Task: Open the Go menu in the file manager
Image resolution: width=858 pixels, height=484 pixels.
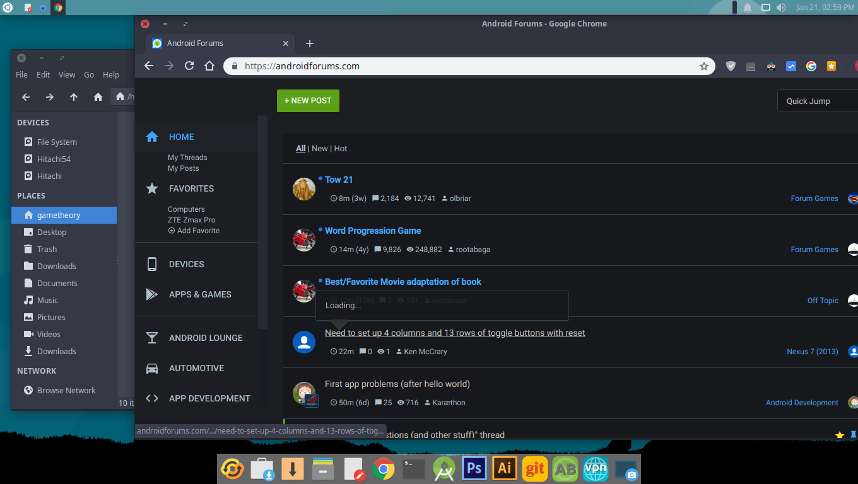Action: (89, 74)
